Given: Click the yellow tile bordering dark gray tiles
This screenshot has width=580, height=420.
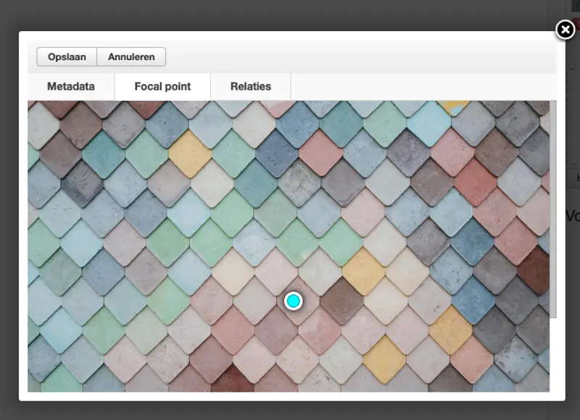Looking at the screenshot, I should pyautogui.click(x=450, y=330).
